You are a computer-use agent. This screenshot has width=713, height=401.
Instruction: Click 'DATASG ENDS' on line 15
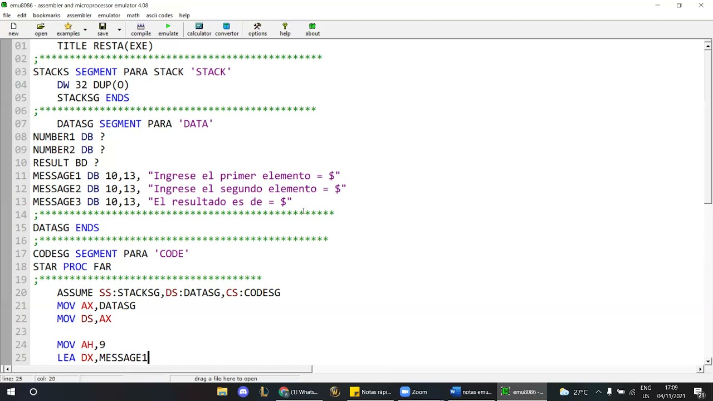click(x=66, y=228)
